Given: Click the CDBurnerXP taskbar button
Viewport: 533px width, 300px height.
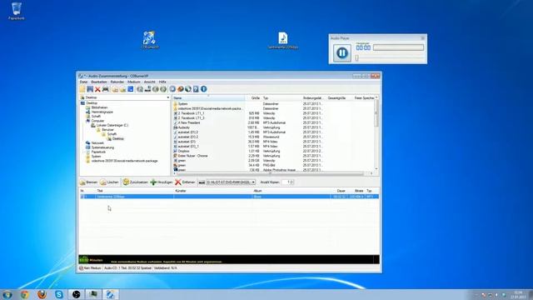Looking at the screenshot, I should coord(110,294).
